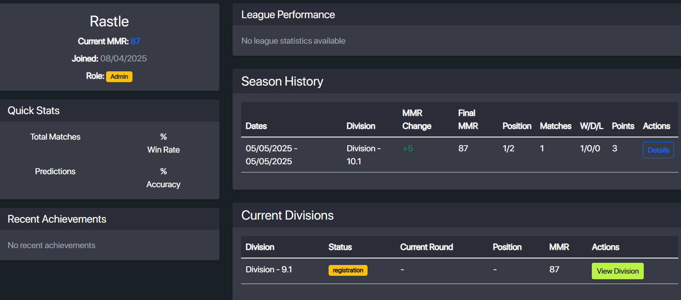Select the Rastle profile name heading
The image size is (681, 300).
pyautogui.click(x=109, y=21)
